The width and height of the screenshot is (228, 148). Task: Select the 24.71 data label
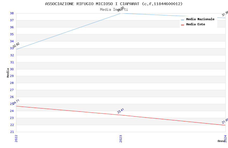tap(16, 102)
